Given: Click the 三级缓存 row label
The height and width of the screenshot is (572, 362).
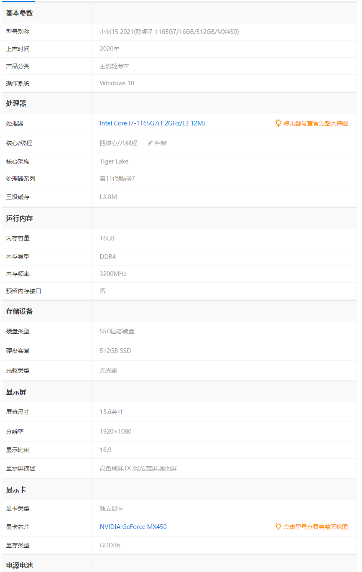Looking at the screenshot, I should tap(18, 197).
